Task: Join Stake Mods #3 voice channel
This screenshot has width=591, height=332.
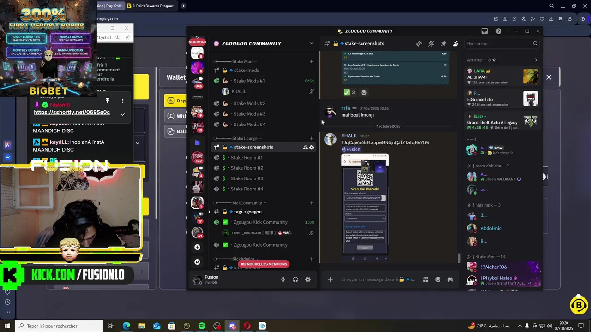Action: 264,114
